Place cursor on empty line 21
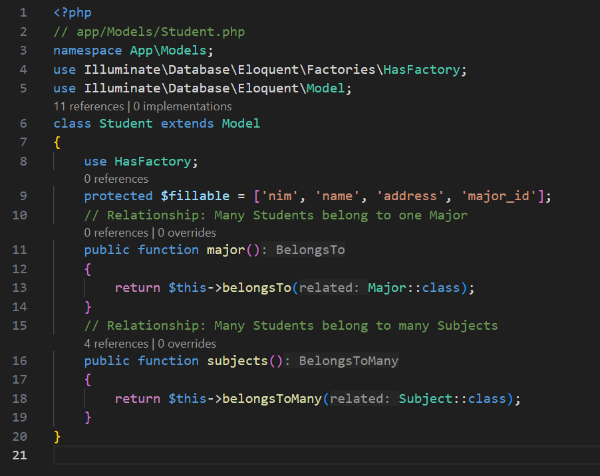Image resolution: width=600 pixels, height=476 pixels. (x=266, y=455)
